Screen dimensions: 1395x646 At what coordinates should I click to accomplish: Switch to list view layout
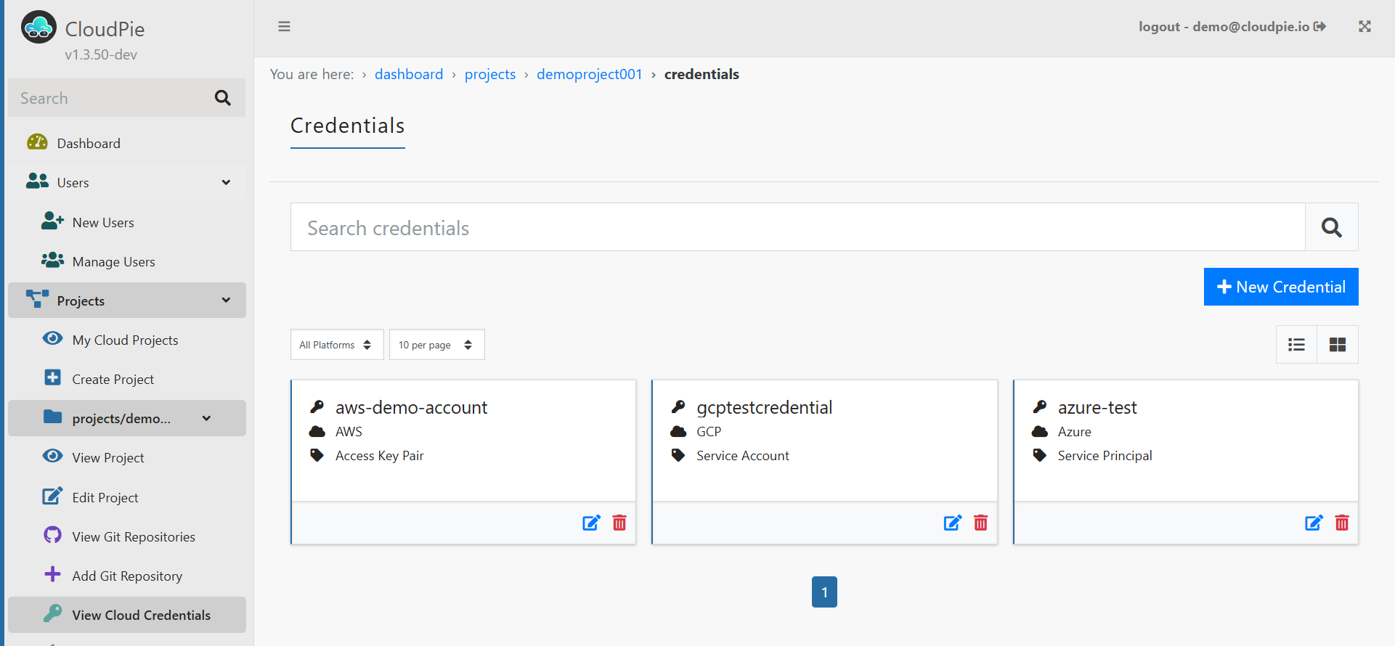(1296, 345)
